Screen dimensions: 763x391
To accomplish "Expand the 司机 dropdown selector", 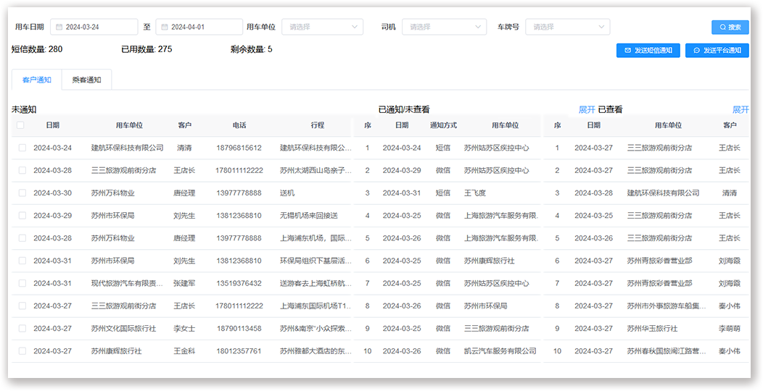I will (x=444, y=27).
